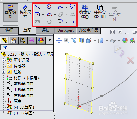Click the View Orientation cube icon
Viewport: 137px width, 119px height.
coord(89,40)
